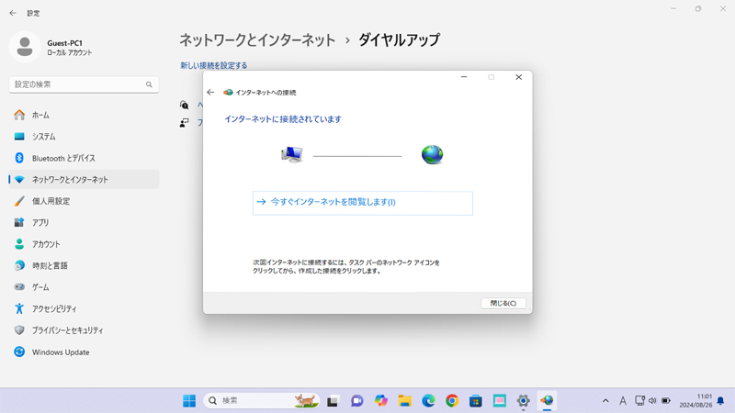Click the 新しい接続を設定する link

pyautogui.click(x=214, y=65)
